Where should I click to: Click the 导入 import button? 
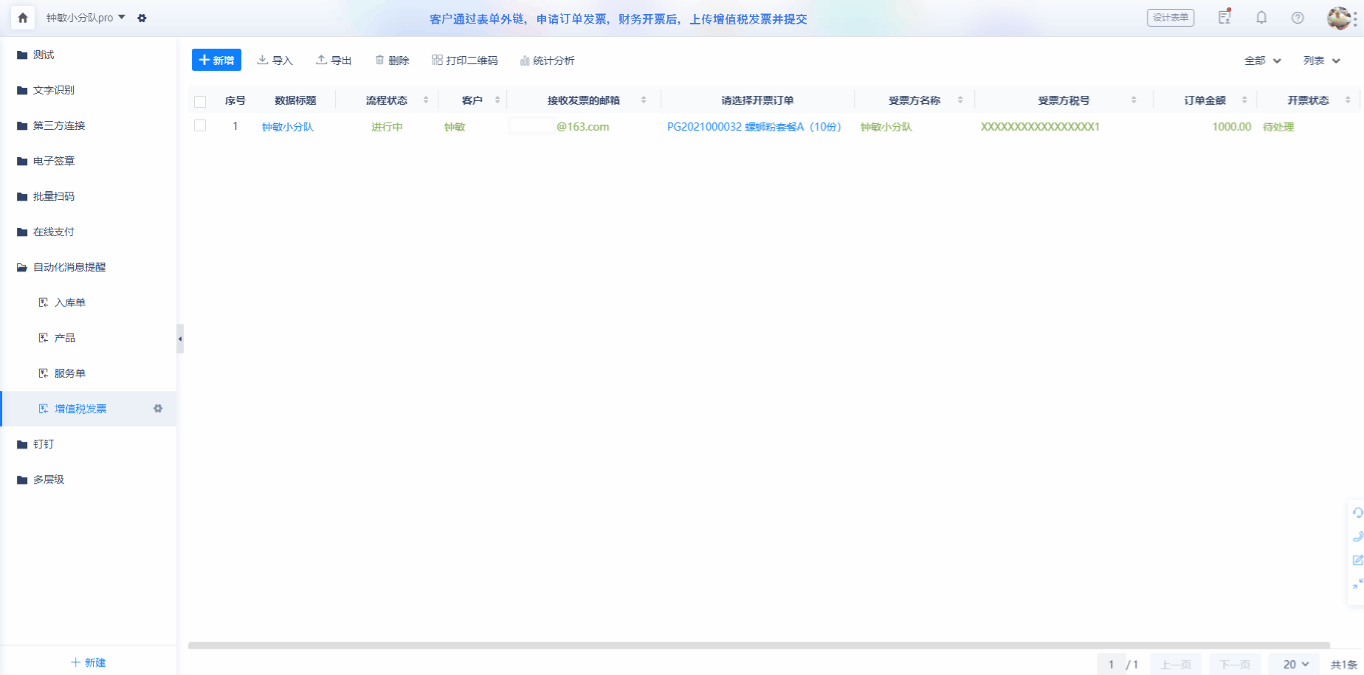coord(275,60)
